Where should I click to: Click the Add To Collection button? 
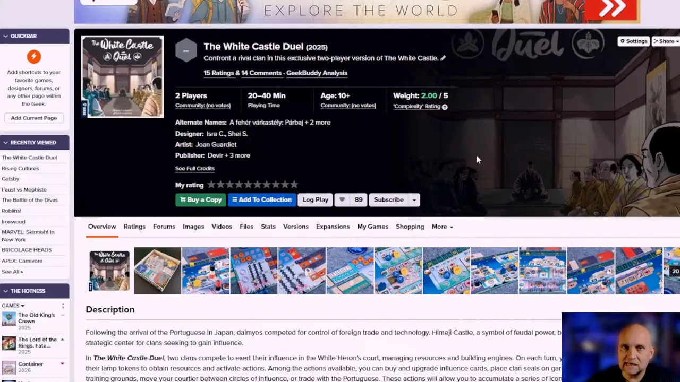(x=262, y=200)
